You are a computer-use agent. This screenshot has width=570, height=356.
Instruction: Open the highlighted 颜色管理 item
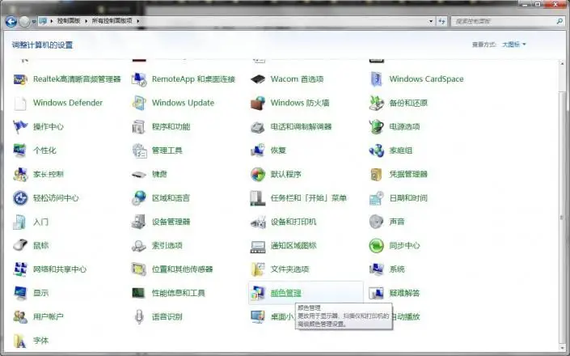pos(306,293)
